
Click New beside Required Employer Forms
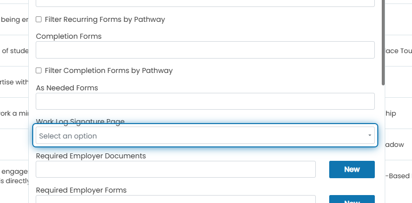(352, 200)
